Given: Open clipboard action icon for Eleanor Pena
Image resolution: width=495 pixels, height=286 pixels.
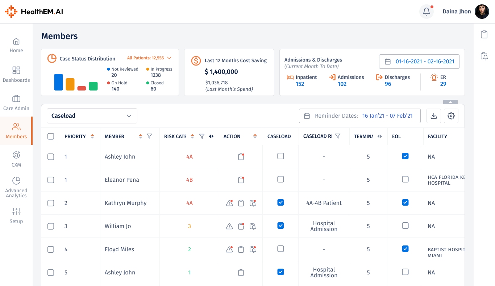Looking at the screenshot, I should pos(241,180).
